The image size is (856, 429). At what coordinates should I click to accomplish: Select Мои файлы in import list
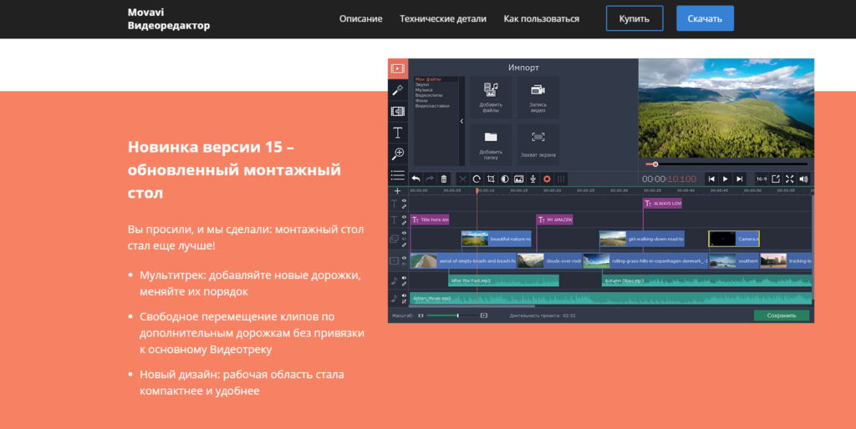point(428,79)
